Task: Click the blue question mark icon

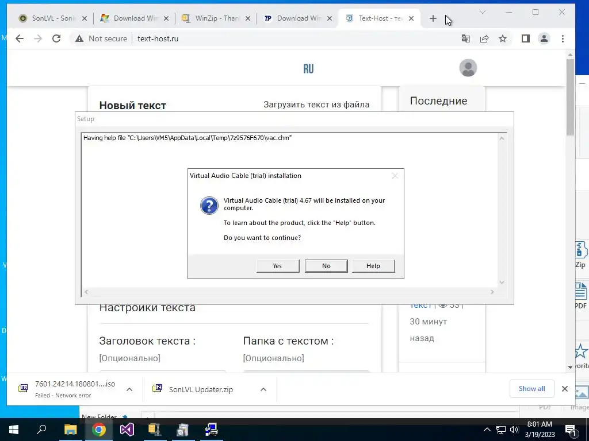Action: [x=209, y=206]
